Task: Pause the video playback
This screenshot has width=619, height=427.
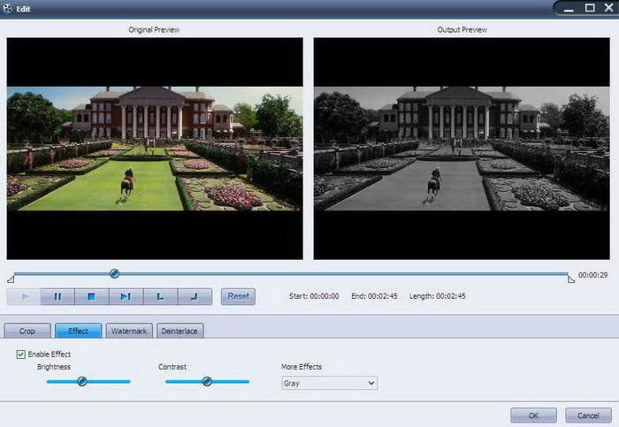Action: coord(57,296)
